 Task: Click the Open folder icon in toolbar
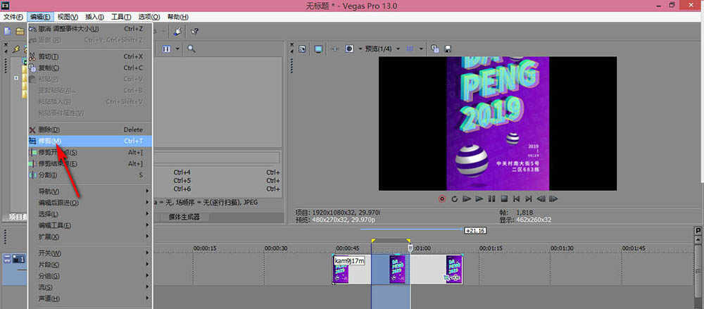[x=20, y=32]
